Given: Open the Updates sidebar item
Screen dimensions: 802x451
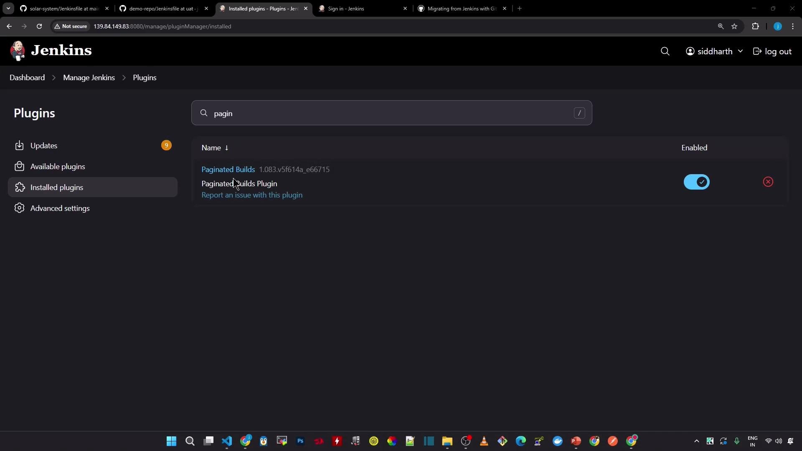Looking at the screenshot, I should (x=93, y=146).
